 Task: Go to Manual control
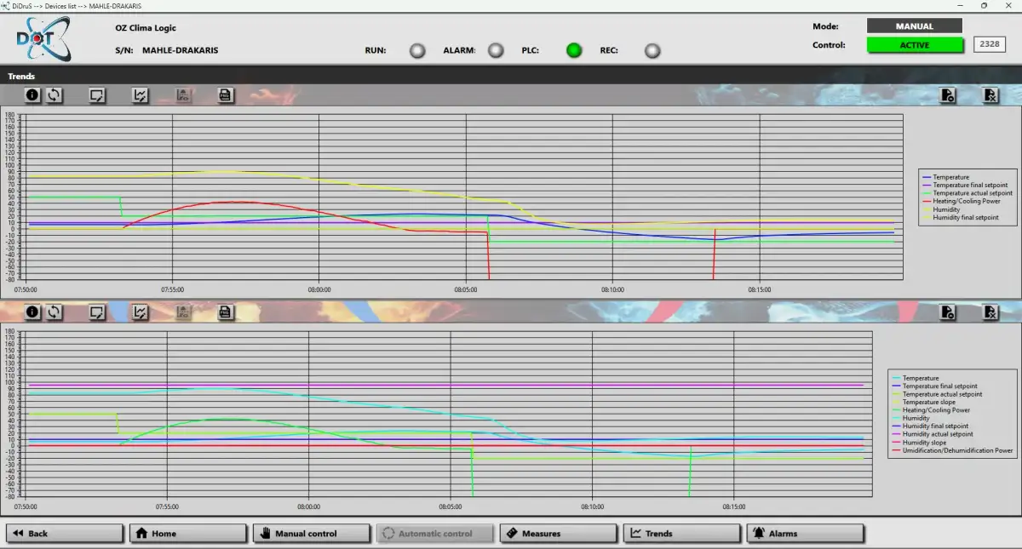(310, 534)
